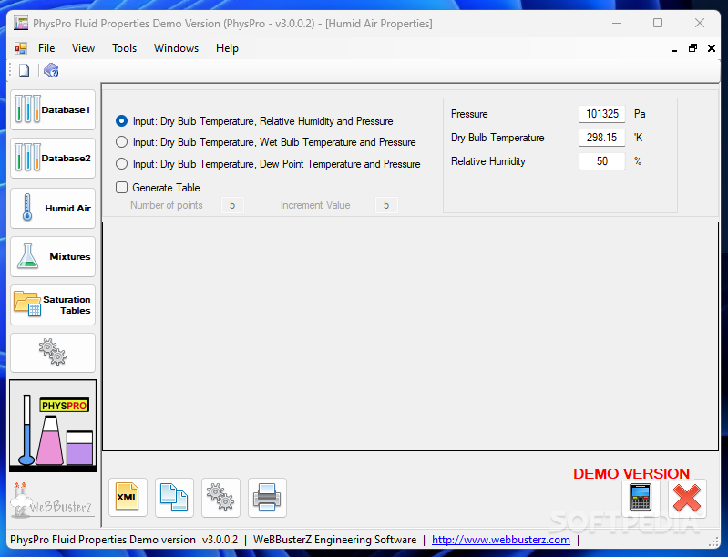Click the Pa pressure unit label
Image resolution: width=728 pixels, height=557 pixels.
click(640, 114)
